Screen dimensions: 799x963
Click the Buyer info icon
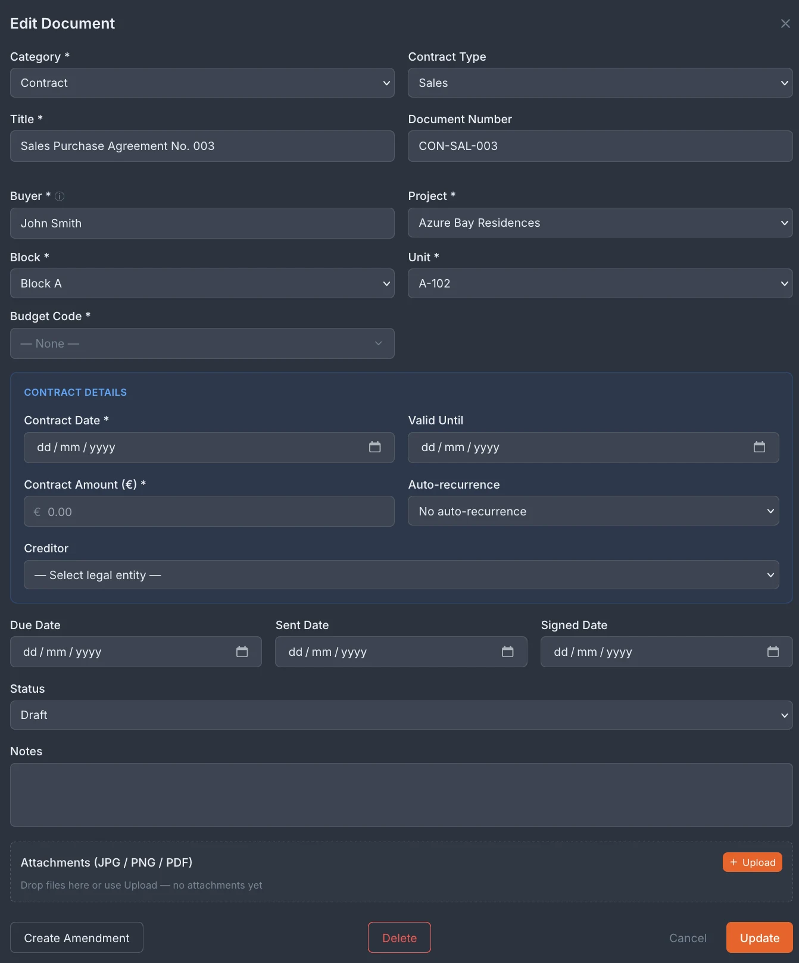pyautogui.click(x=60, y=196)
